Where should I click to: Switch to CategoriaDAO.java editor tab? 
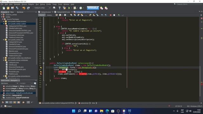(63, 12)
